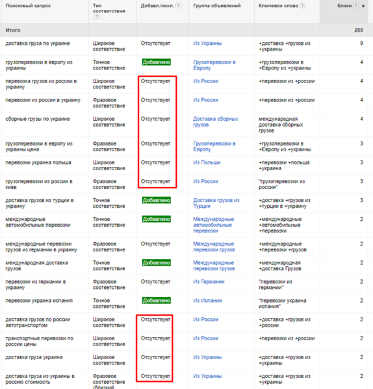Click Добавлено badge for 'доставка грузов из турции в украину'
Viewport: 373px width, 389px height.
[157, 200]
